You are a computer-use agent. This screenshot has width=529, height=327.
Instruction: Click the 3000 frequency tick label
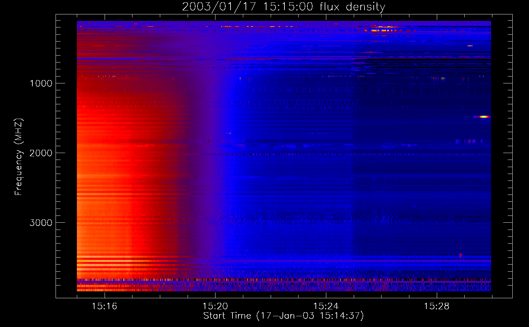point(41,223)
